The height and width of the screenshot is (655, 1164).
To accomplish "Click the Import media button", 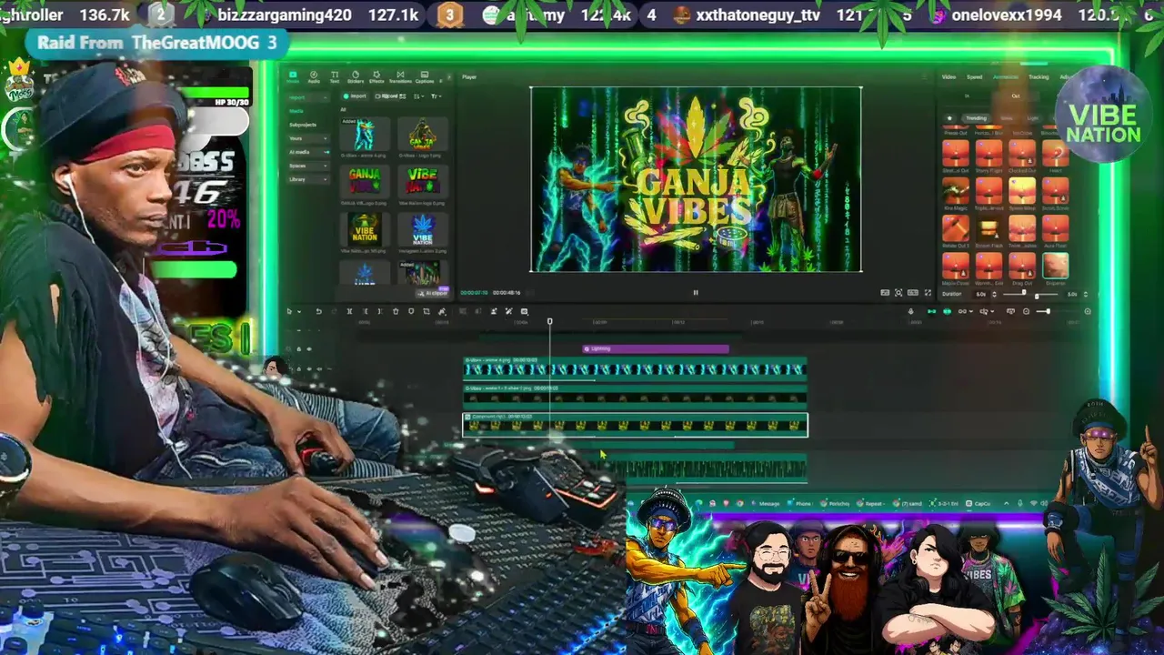I will click(355, 96).
